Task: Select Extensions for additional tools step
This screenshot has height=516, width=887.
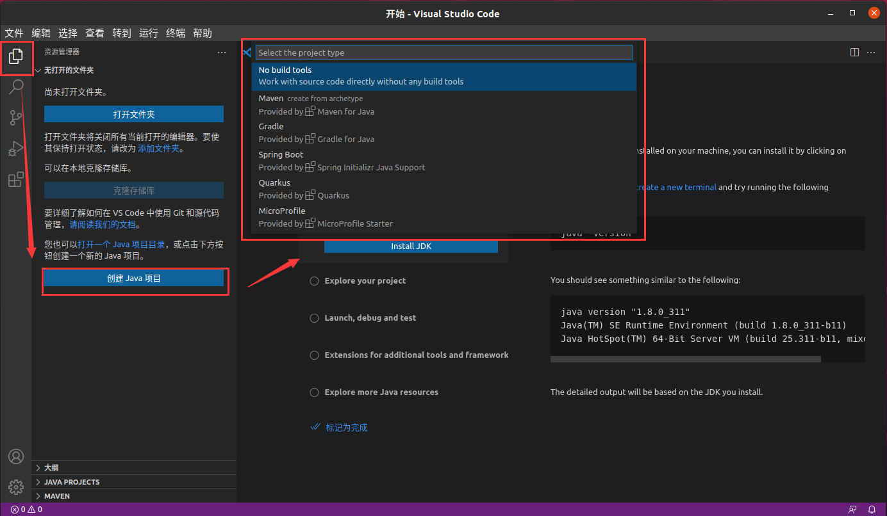Action: click(409, 355)
